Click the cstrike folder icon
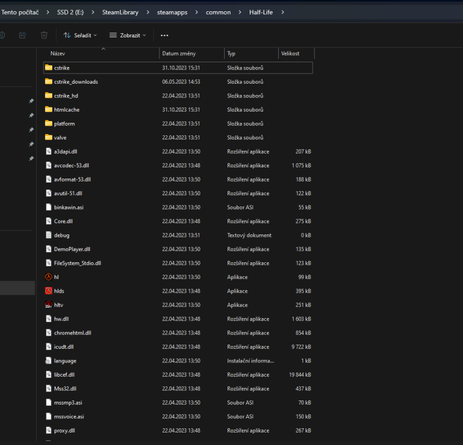This screenshot has width=463, height=445. point(49,68)
